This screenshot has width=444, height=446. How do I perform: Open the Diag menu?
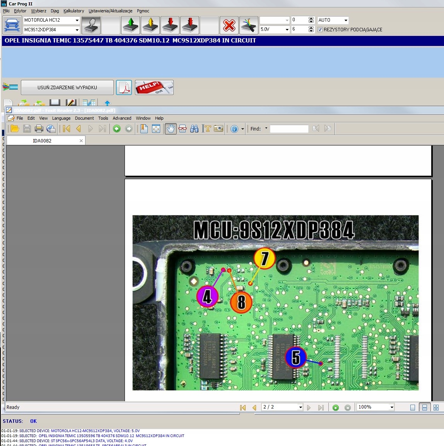(55, 11)
